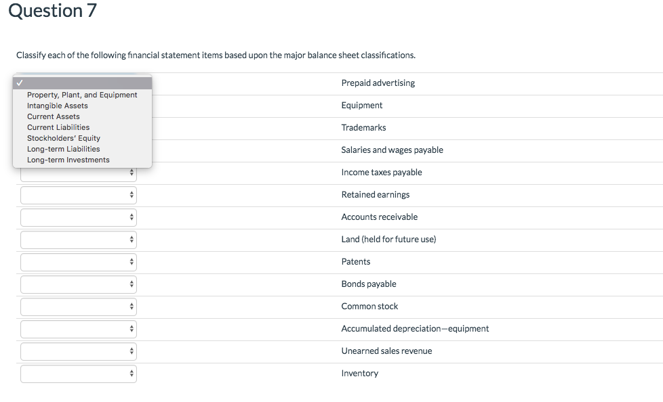
Task: Click the Common stock label
Action: pos(369,307)
